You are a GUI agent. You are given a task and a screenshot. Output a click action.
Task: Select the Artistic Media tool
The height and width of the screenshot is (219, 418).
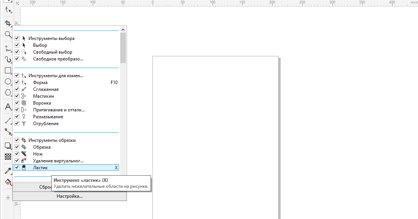pos(8,59)
